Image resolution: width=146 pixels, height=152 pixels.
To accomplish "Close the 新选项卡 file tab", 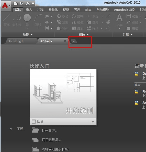I will tap(65, 41).
